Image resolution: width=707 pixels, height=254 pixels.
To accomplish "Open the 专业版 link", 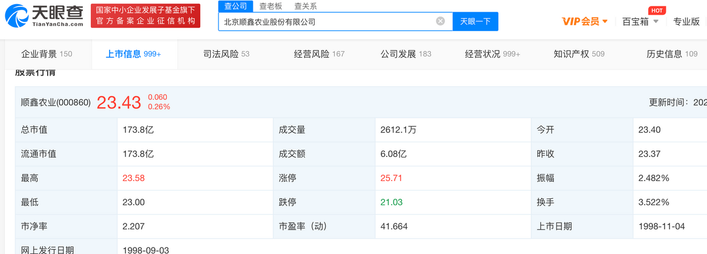I will click(x=686, y=22).
